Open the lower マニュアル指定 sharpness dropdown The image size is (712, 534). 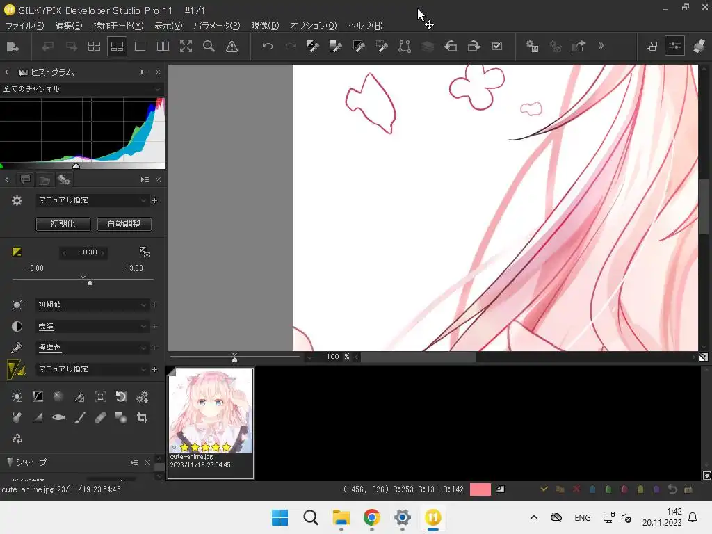coord(92,369)
